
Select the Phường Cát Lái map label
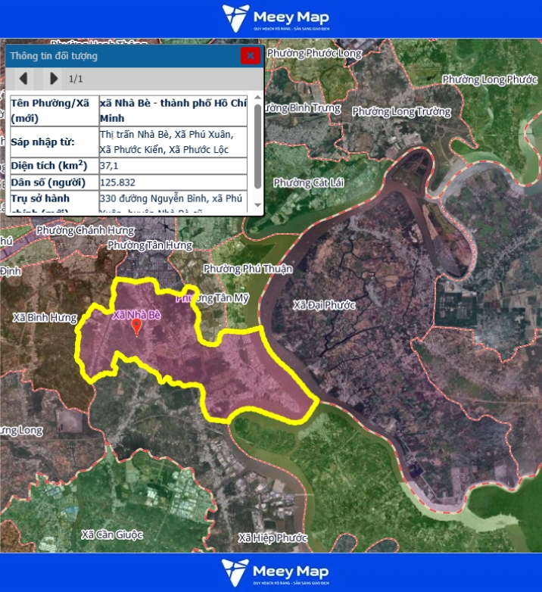click(303, 182)
